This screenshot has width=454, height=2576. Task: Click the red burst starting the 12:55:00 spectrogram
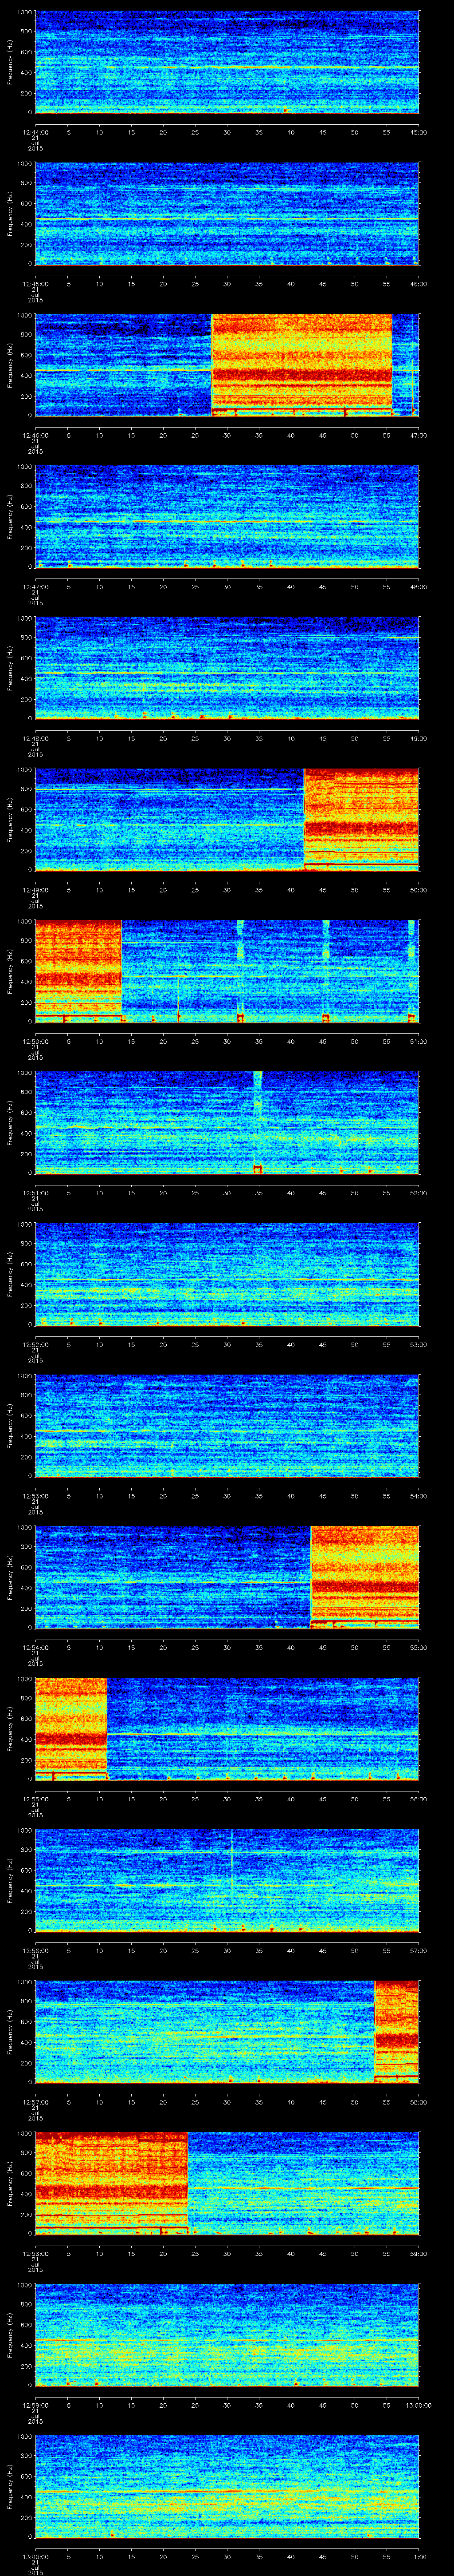[x=72, y=1728]
